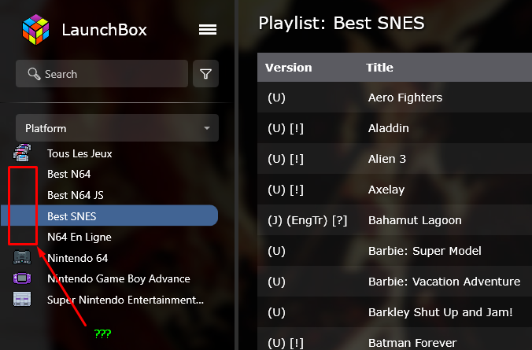Select the Bahamut Lagoon row
The image size is (532, 350).
click(394, 220)
